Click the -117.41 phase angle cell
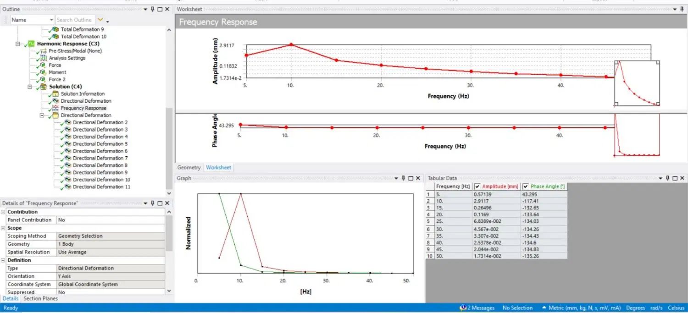Viewport: 688px width, 313px height. click(x=544, y=201)
